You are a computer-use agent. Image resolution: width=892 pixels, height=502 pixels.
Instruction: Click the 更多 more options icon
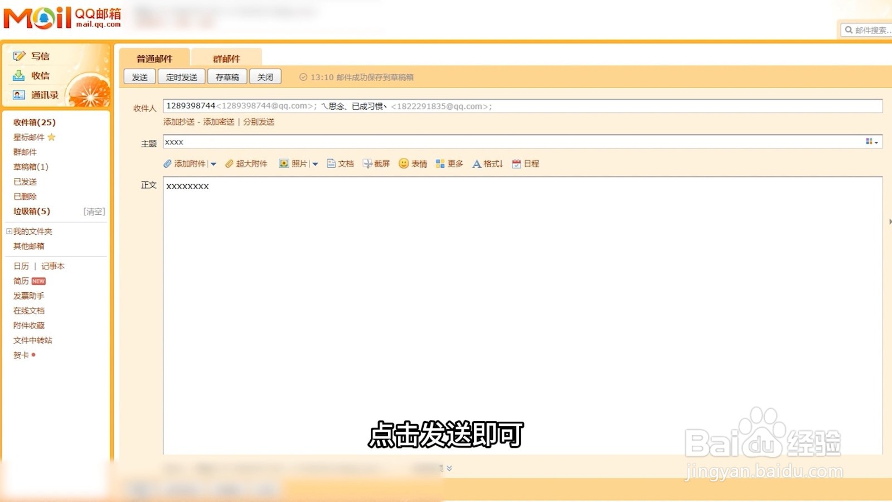pyautogui.click(x=440, y=163)
